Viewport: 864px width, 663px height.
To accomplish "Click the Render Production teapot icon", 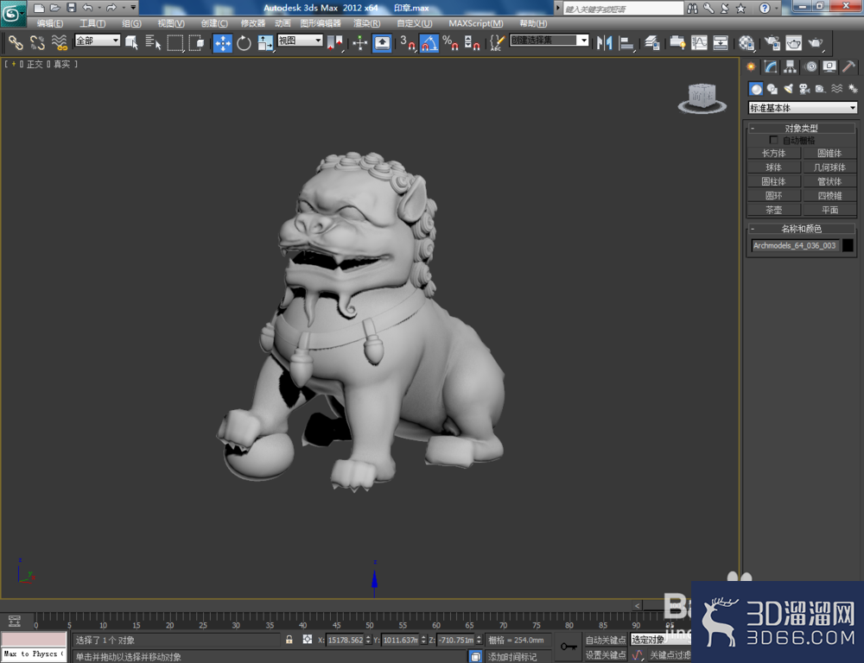I will click(x=816, y=43).
